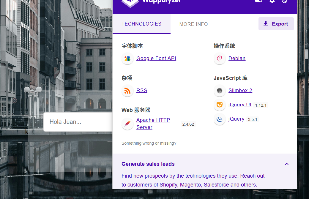The width and height of the screenshot is (309, 199).
Task: Click the 字体脚本 category heading
Action: coord(132,46)
